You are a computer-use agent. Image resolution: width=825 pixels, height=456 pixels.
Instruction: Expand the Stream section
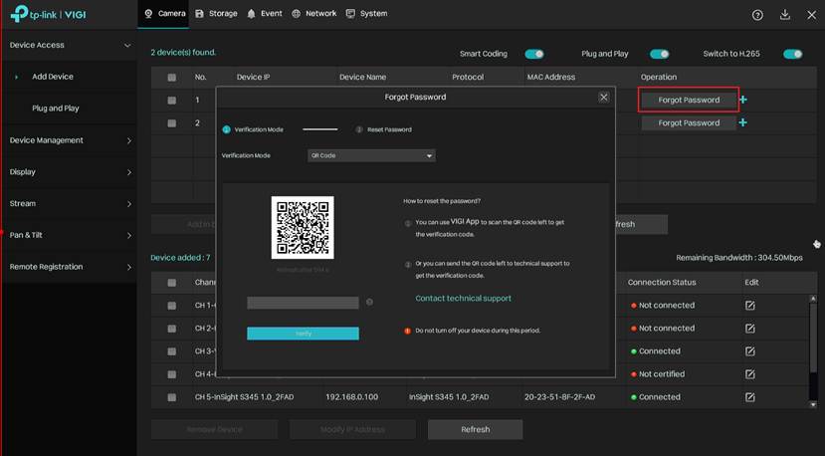69,204
